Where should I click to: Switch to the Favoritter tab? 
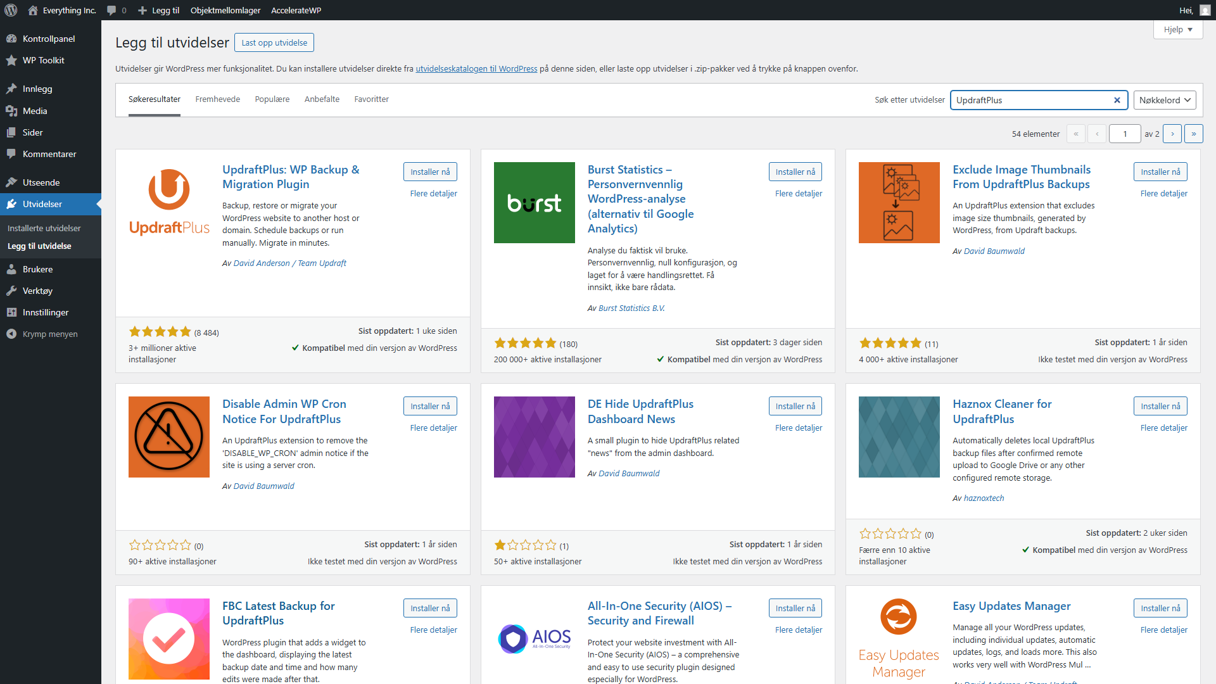(x=372, y=99)
